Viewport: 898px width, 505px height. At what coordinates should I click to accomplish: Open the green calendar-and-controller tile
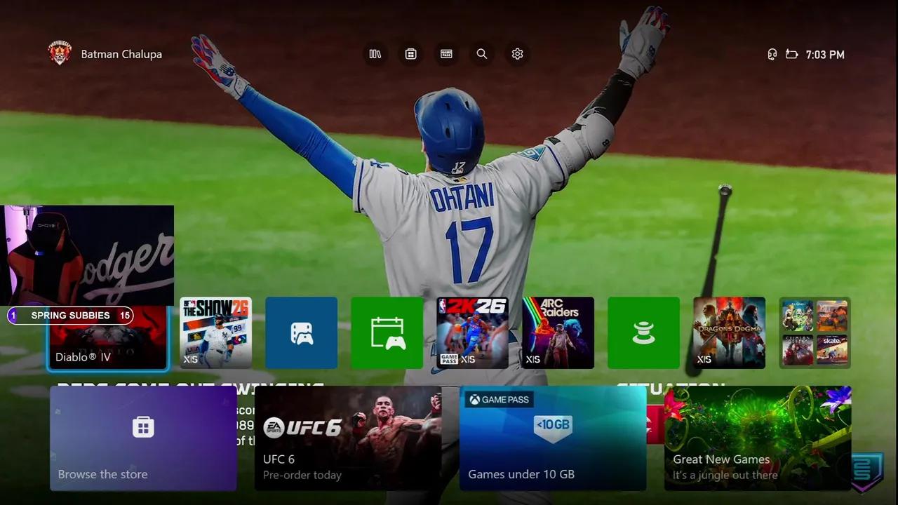pyautogui.click(x=387, y=332)
